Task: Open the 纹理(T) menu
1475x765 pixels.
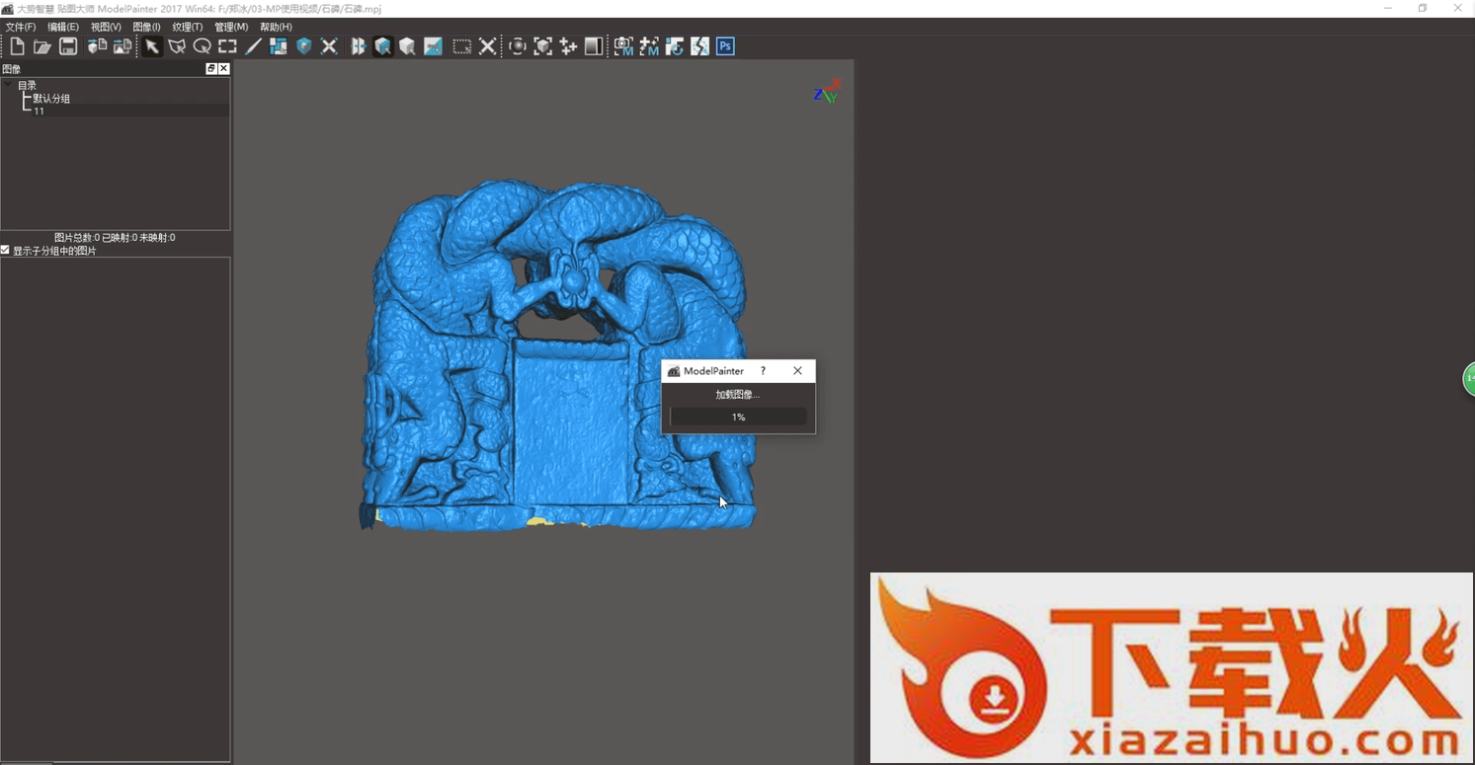Action: [x=187, y=27]
